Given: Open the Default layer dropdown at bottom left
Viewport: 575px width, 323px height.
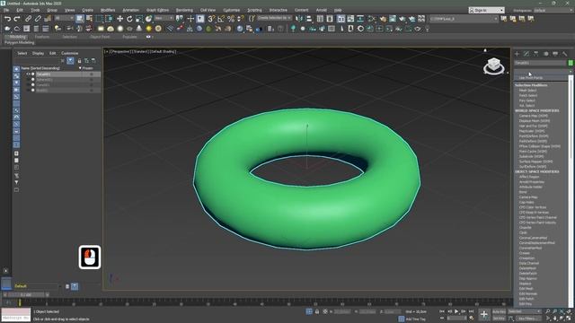Looking at the screenshot, I should [x=37, y=286].
